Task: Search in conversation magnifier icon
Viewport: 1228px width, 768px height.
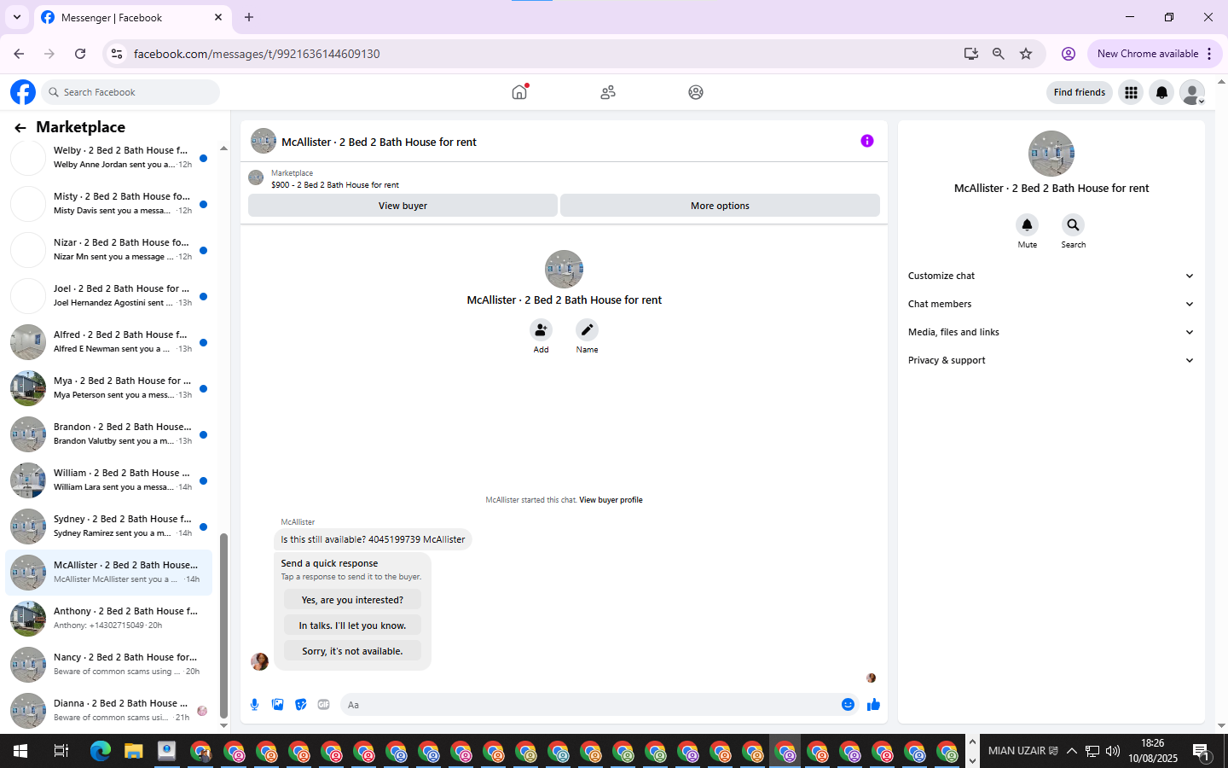Action: tap(1073, 224)
